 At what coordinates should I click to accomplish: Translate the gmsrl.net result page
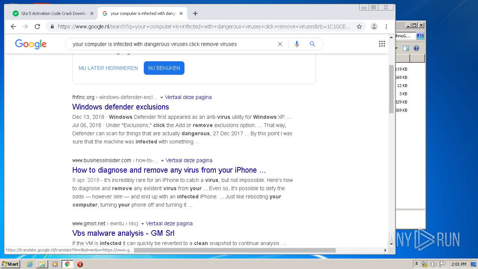point(169,223)
